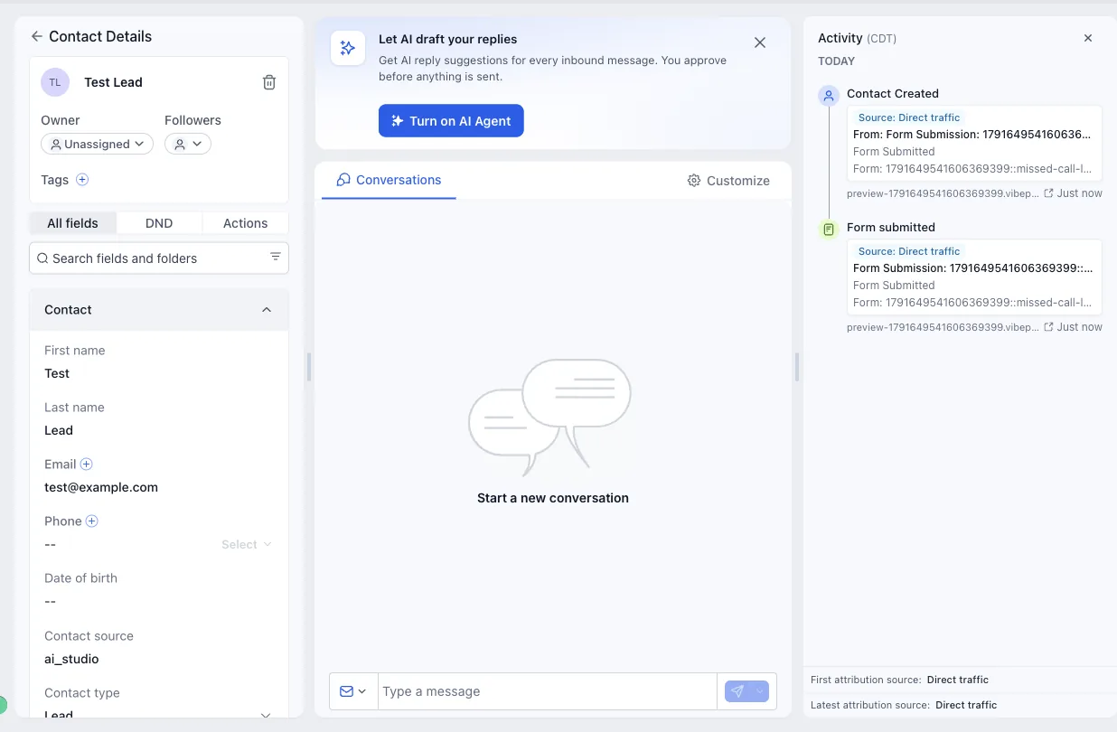1117x732 pixels.
Task: Click the Contact source value ai_studio
Action: click(71, 659)
